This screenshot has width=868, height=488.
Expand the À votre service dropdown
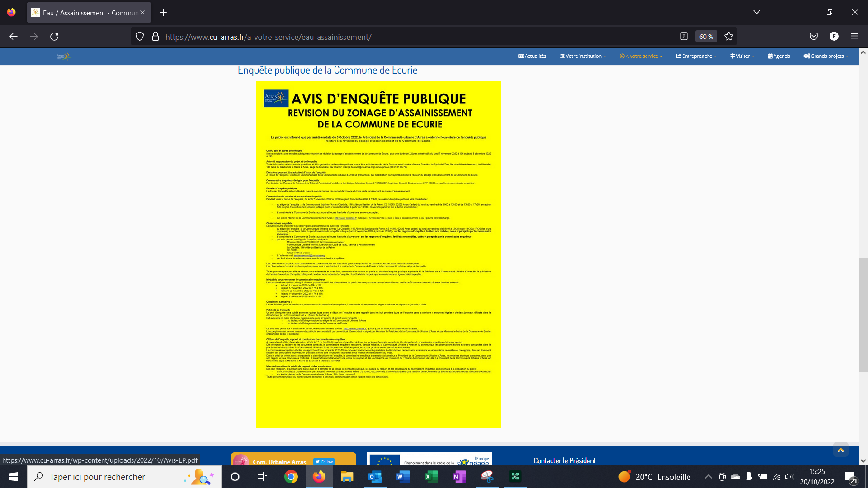click(x=641, y=56)
